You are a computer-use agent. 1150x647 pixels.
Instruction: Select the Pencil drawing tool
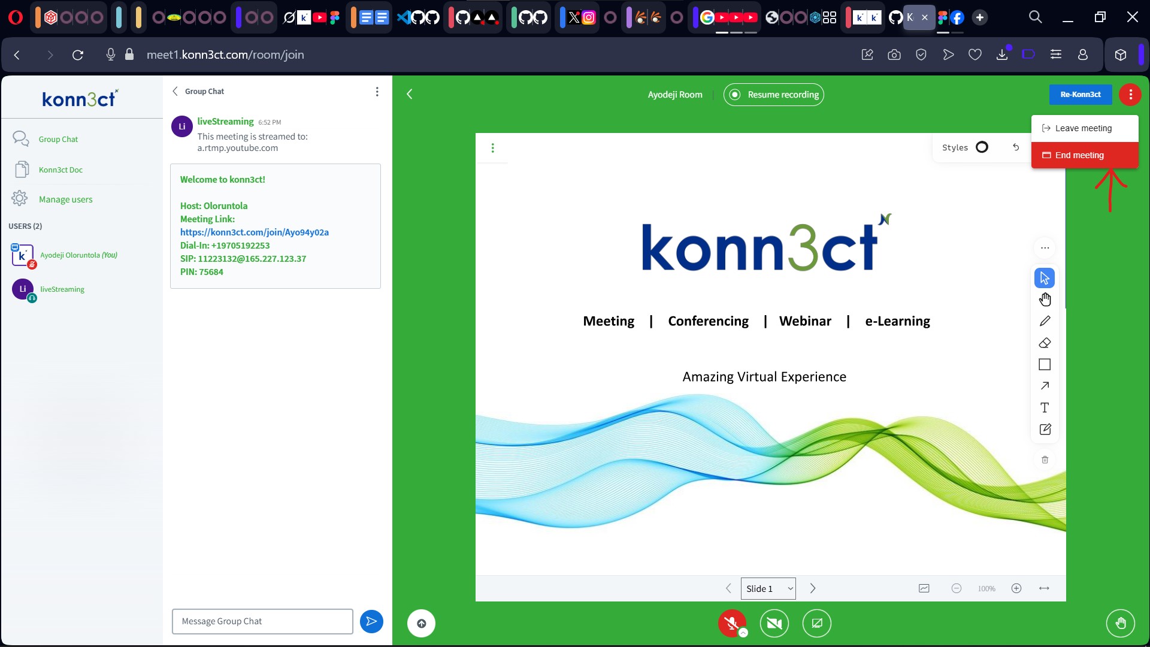point(1045,321)
